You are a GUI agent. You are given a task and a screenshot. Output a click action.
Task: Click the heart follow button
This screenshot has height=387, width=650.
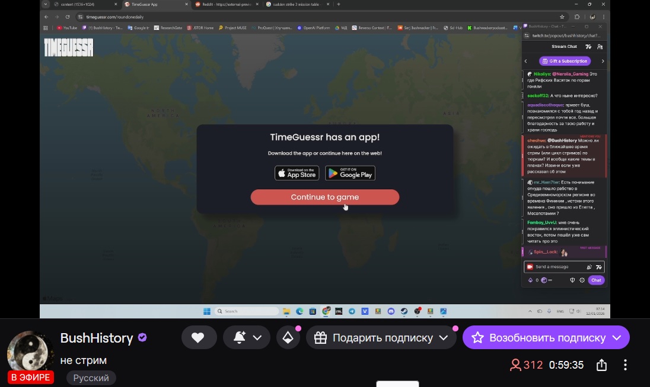pos(198,337)
